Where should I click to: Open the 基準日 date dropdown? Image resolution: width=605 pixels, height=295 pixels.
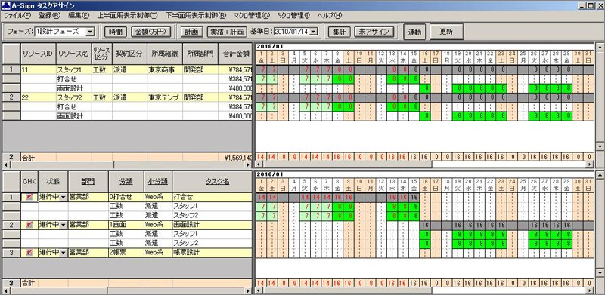click(313, 32)
